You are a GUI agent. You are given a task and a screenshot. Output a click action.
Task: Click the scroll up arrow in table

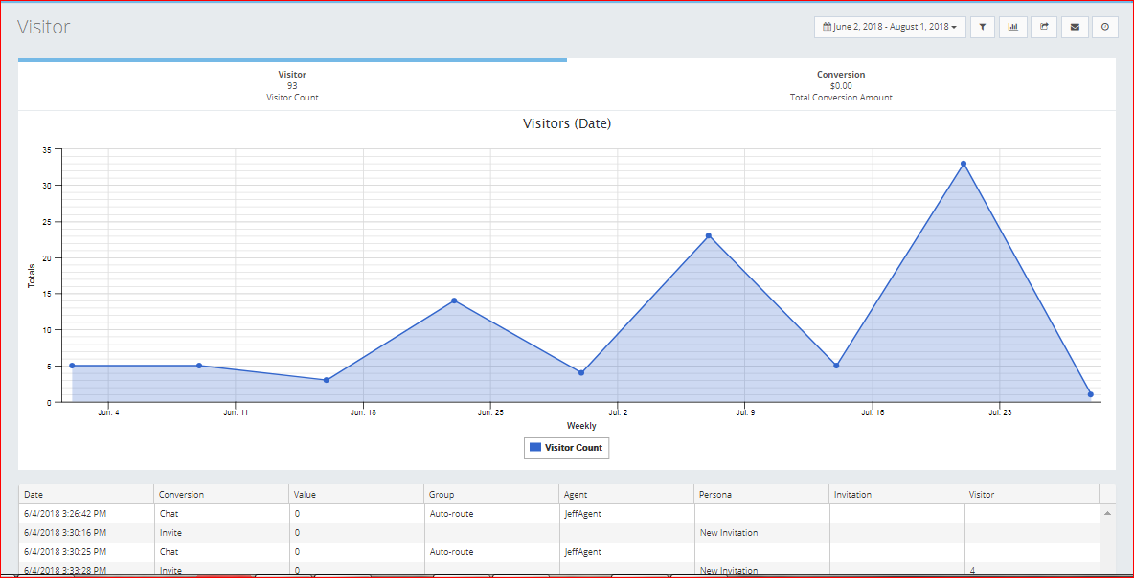[x=1108, y=514]
